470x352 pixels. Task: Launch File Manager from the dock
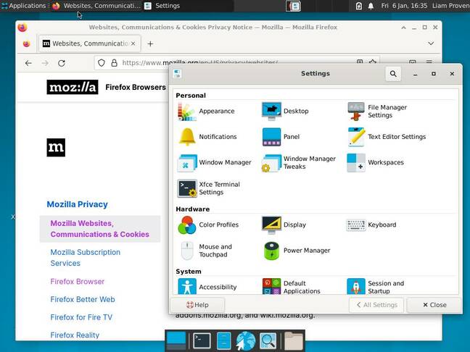coord(223,341)
